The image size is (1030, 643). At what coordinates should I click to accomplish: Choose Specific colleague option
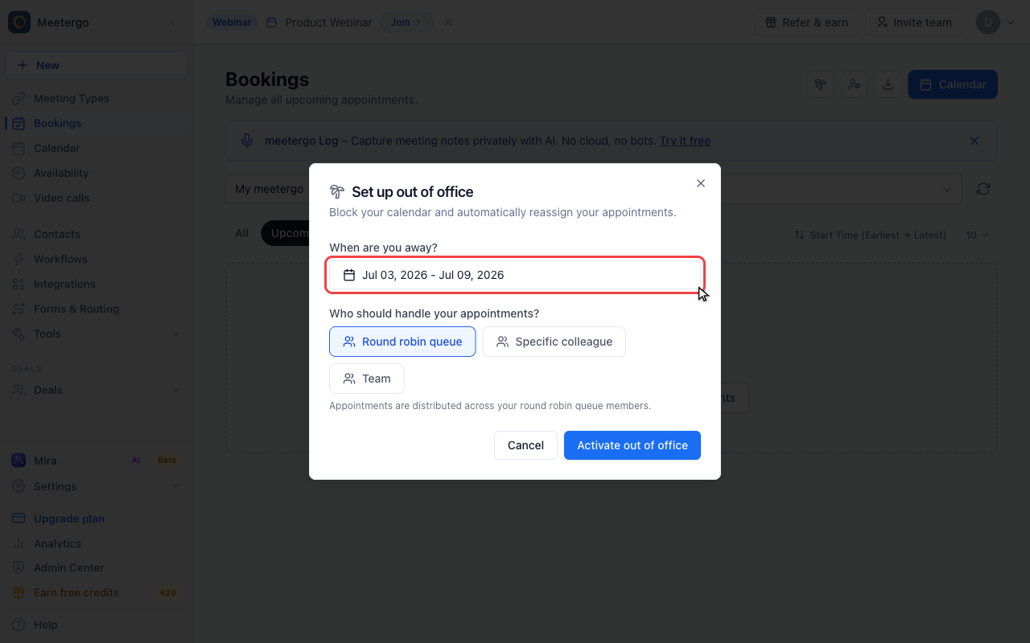tap(554, 342)
